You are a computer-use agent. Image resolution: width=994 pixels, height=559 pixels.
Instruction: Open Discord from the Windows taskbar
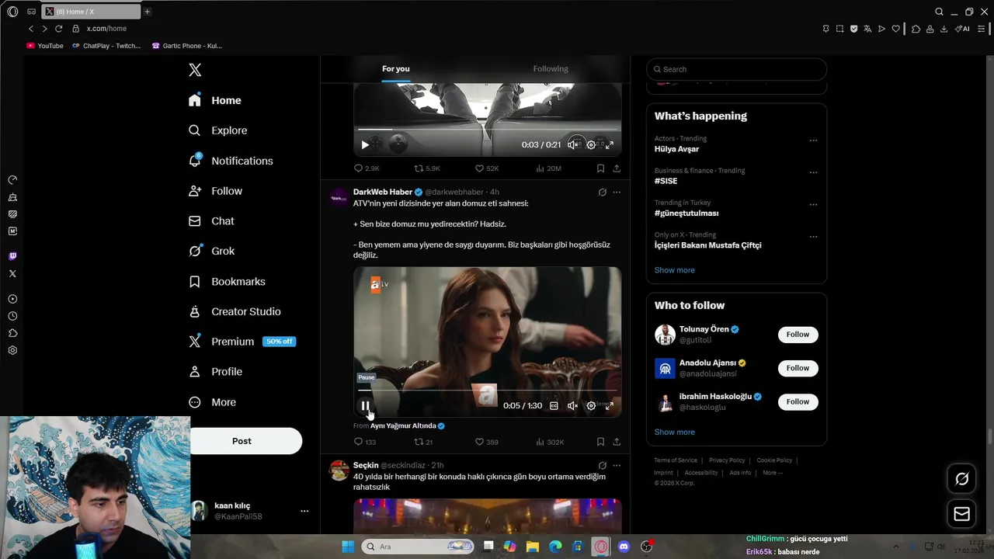point(624,547)
